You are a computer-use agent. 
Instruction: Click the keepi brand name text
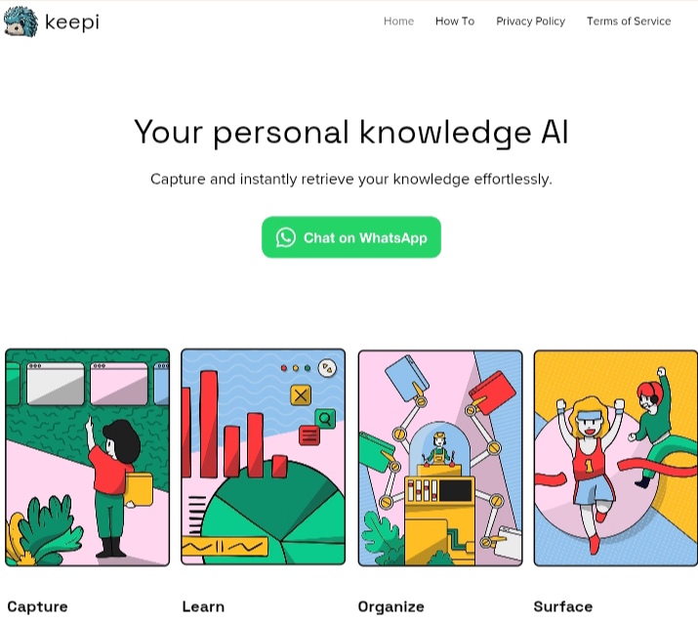72,22
